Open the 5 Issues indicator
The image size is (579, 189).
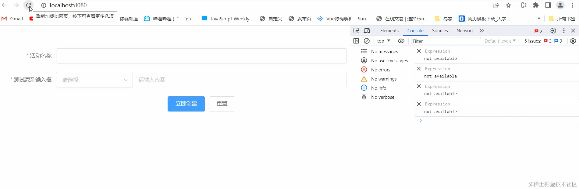pos(543,41)
